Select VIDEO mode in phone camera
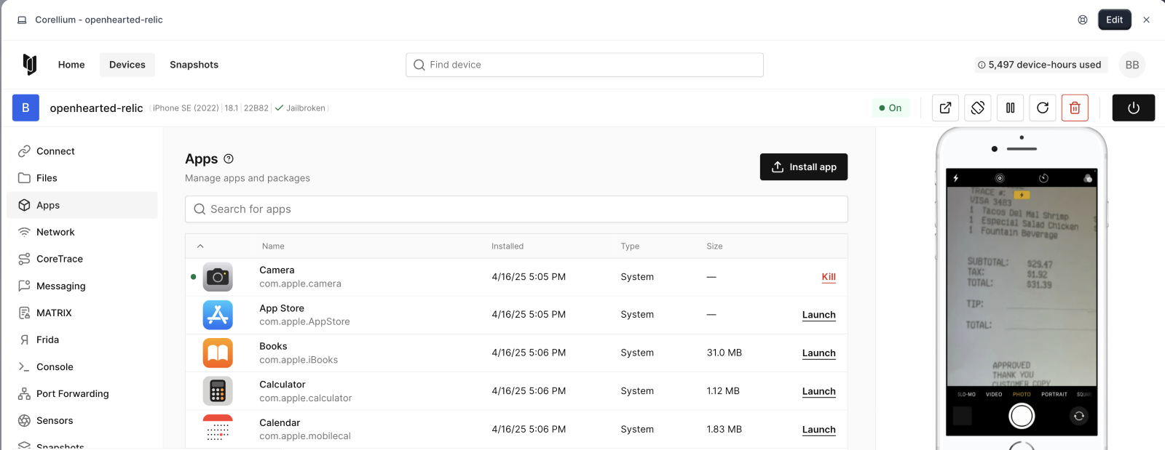1165x450 pixels. [994, 394]
